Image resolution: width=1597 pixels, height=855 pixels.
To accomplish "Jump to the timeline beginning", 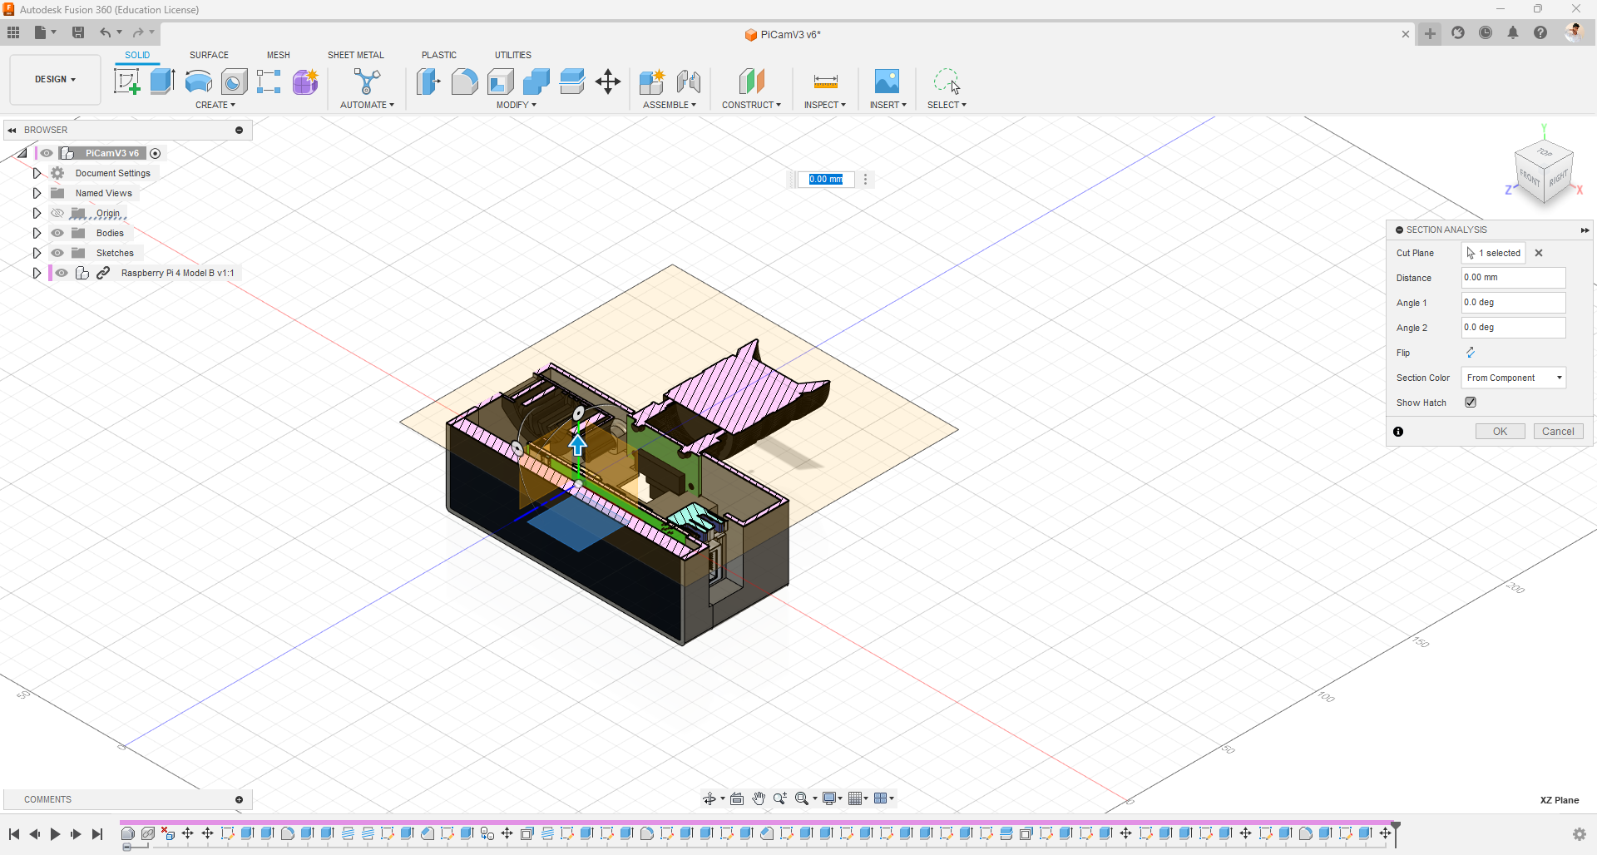I will click(14, 834).
